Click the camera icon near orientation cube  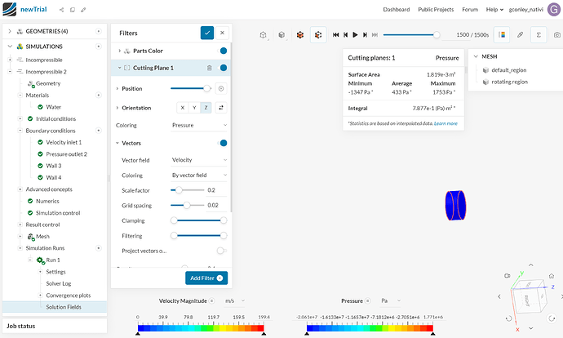coord(508,276)
